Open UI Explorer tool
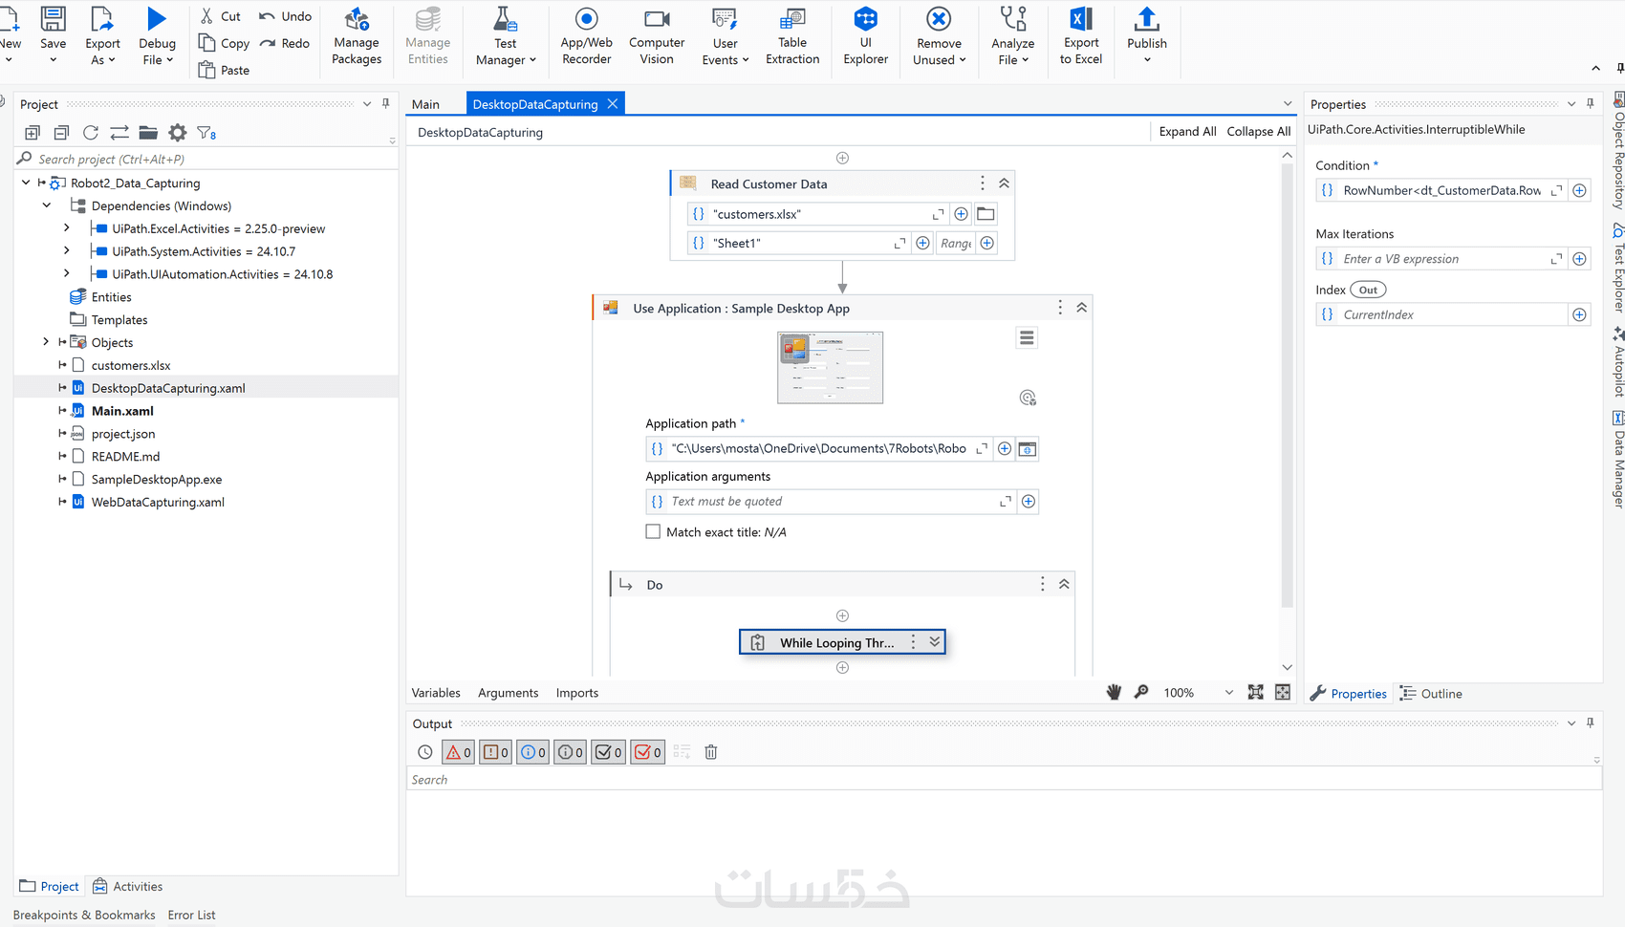The height and width of the screenshot is (927, 1625). click(x=865, y=35)
